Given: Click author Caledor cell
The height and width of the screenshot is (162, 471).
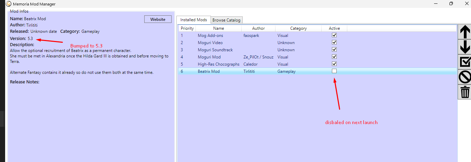Looking at the screenshot, I should point(250,64).
